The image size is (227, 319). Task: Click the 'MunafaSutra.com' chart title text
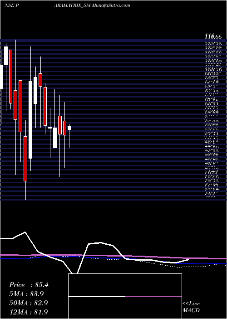tap(111, 5)
